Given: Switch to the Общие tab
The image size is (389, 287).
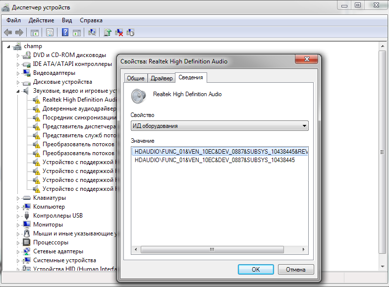Looking at the screenshot, I should click(x=136, y=78).
